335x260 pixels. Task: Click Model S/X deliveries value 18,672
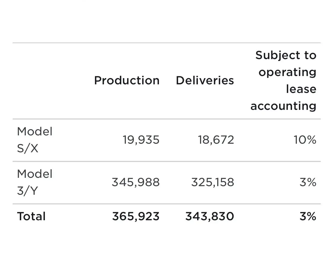coord(216,140)
